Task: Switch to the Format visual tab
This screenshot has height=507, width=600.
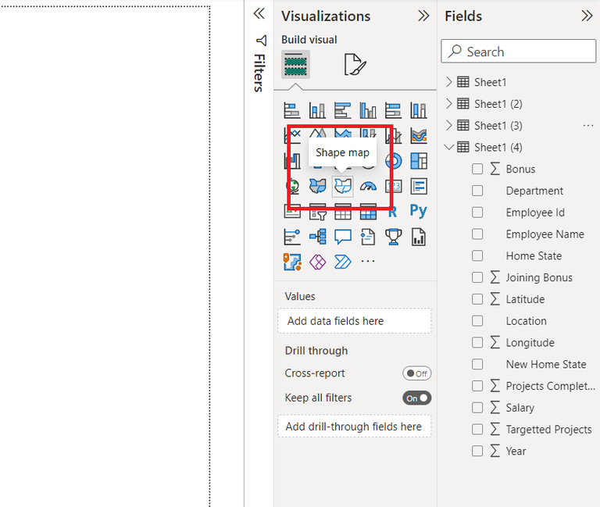Action: [x=354, y=65]
